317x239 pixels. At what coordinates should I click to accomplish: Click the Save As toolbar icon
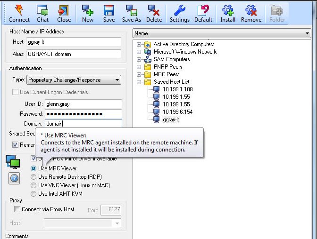131,10
